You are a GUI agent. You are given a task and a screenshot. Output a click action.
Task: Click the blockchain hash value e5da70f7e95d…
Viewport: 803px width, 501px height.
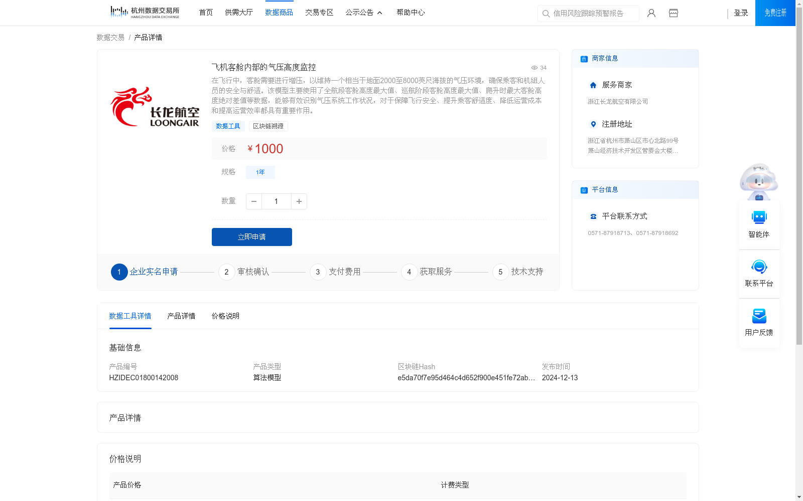[x=466, y=378]
